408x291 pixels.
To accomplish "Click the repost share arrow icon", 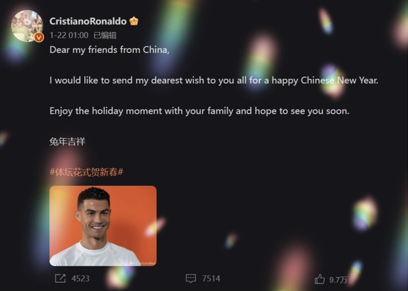I will tap(60, 278).
